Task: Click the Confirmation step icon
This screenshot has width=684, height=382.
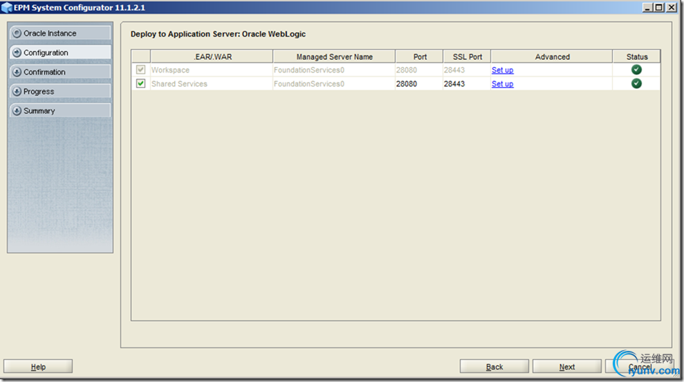Action: click(17, 72)
